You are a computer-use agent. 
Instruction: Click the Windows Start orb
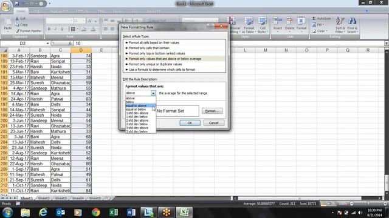(x=7, y=213)
